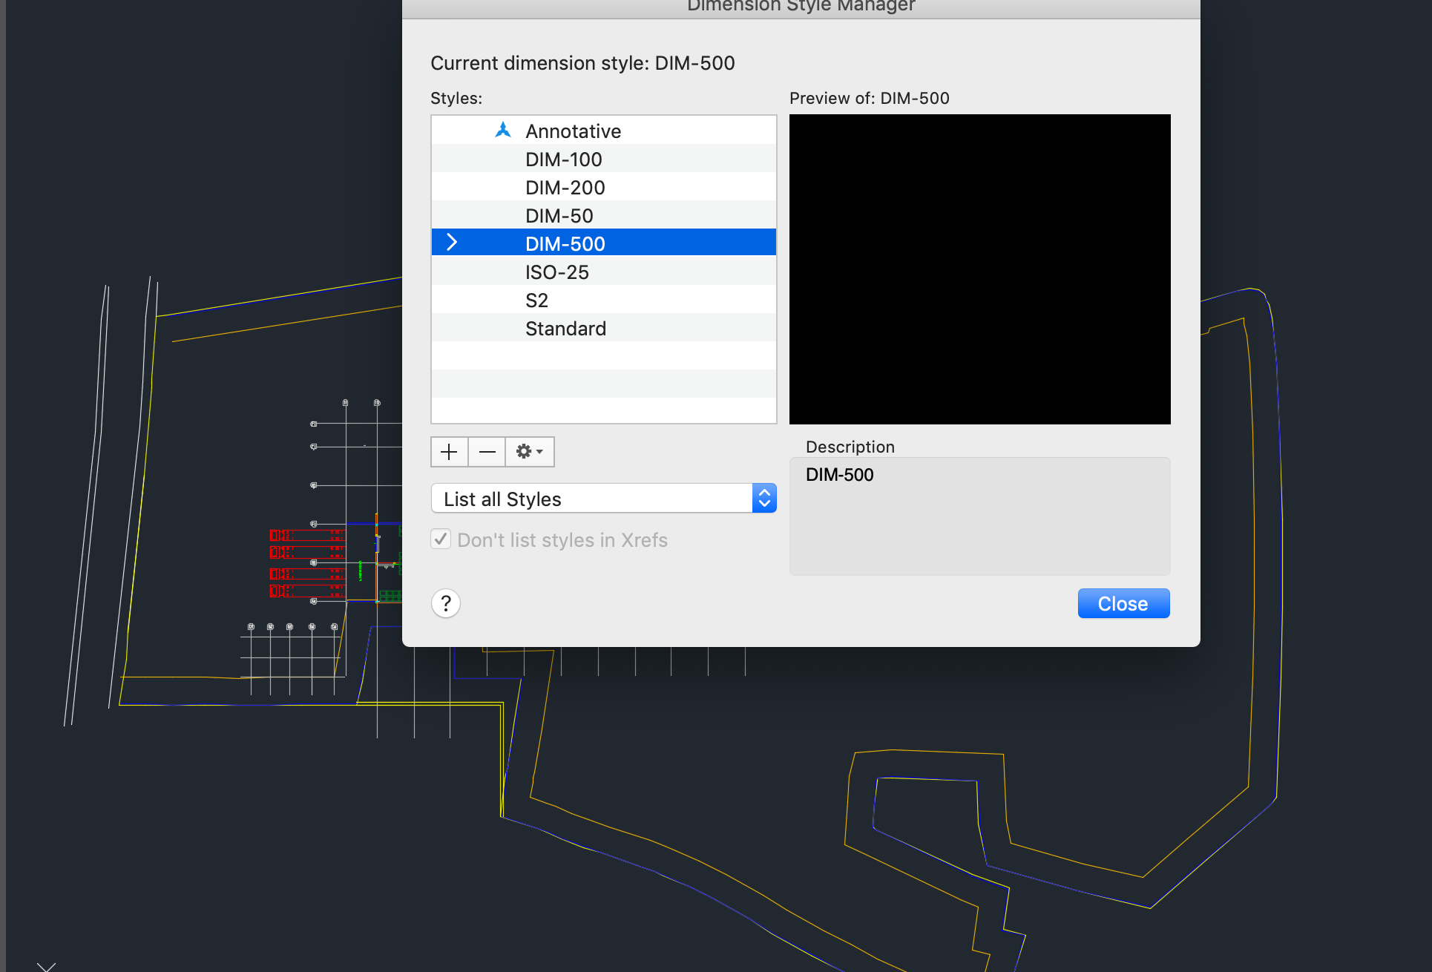Select the S2 style entry
Screen dimensions: 1432x972
[x=536, y=301]
